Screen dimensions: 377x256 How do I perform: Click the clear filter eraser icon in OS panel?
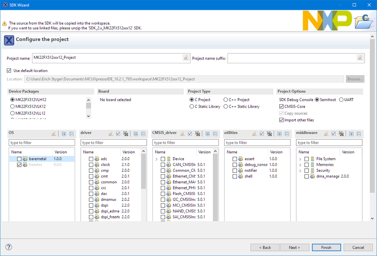pyautogui.click(x=54, y=134)
